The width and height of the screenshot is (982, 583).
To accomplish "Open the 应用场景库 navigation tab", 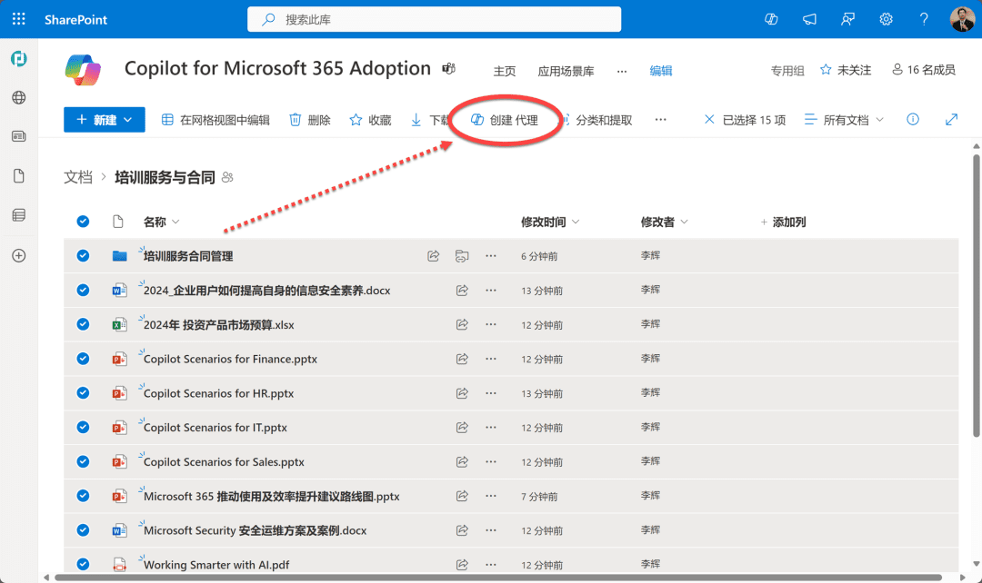I will 566,71.
